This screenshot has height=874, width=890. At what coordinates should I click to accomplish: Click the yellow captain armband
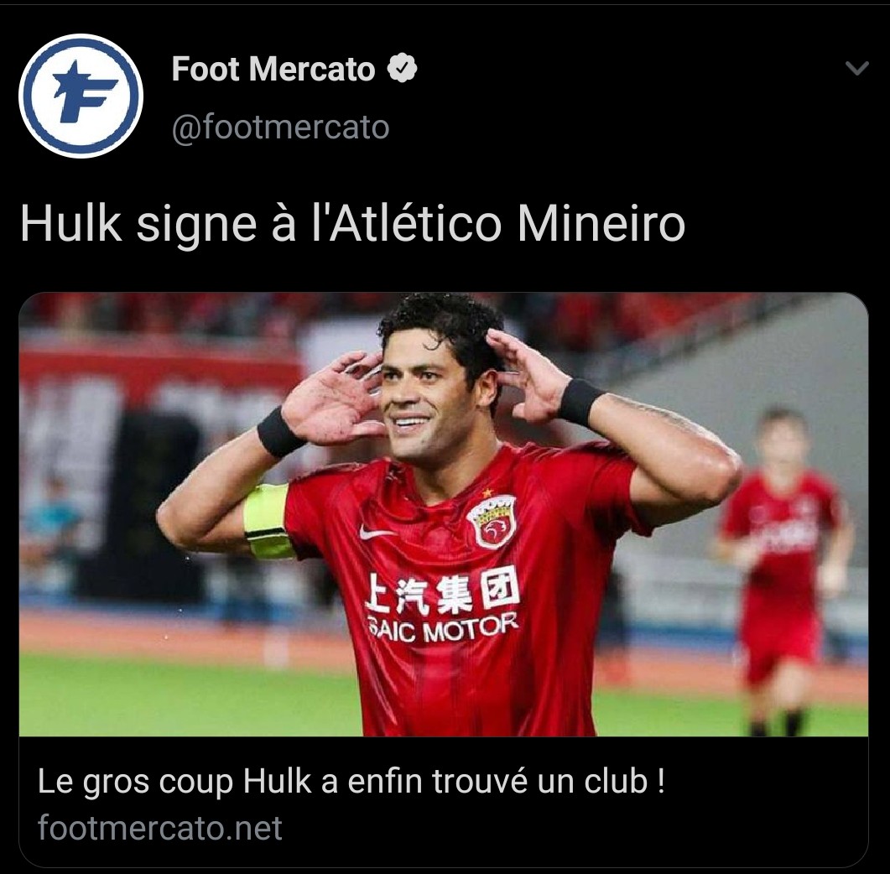268,521
